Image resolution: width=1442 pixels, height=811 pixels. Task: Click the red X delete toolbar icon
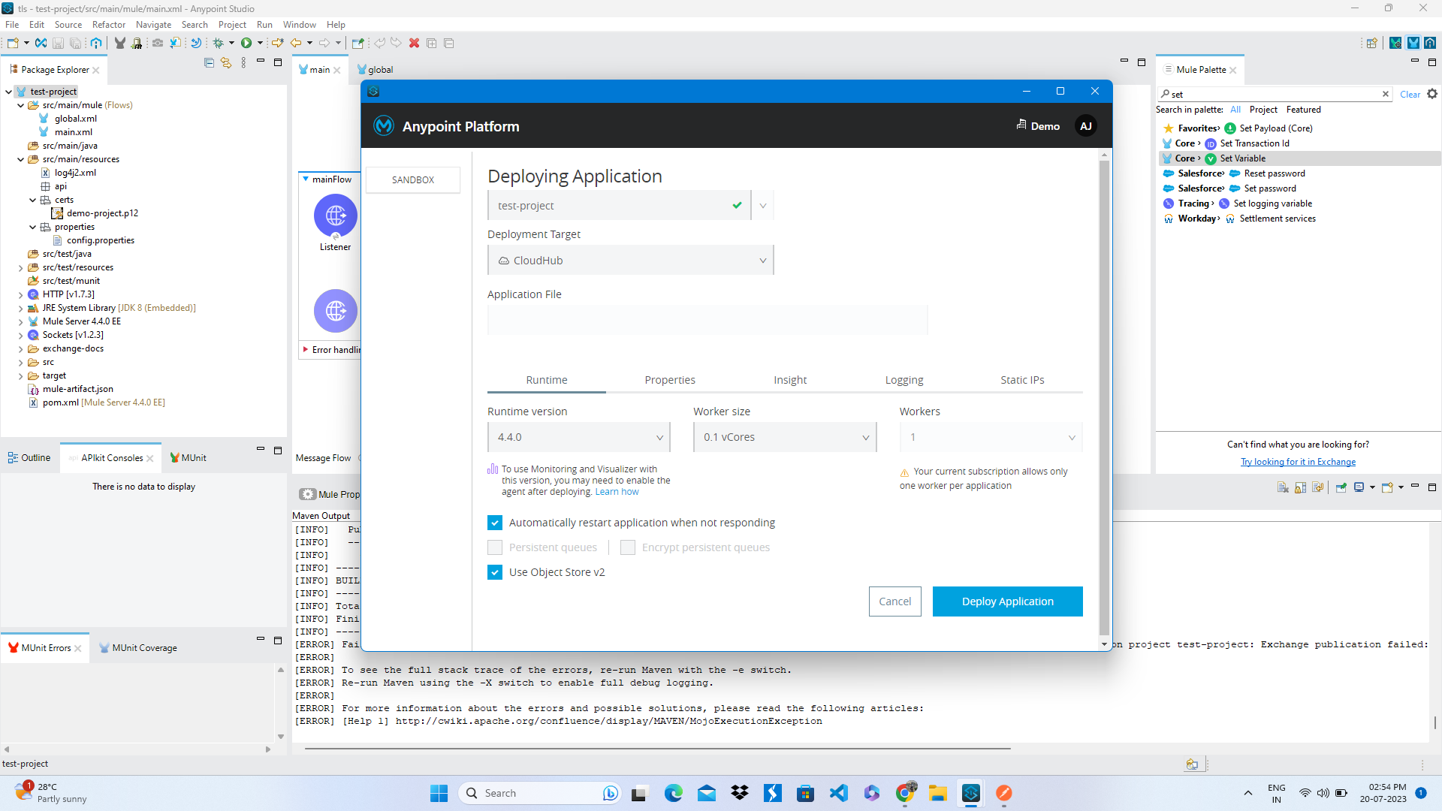(x=414, y=43)
